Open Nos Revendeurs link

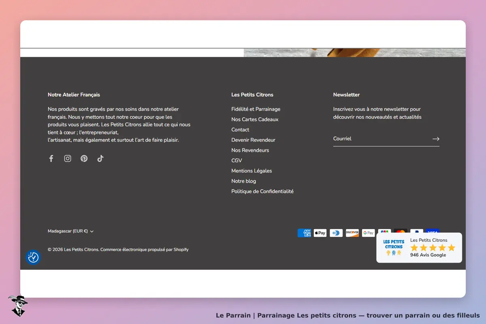point(250,150)
